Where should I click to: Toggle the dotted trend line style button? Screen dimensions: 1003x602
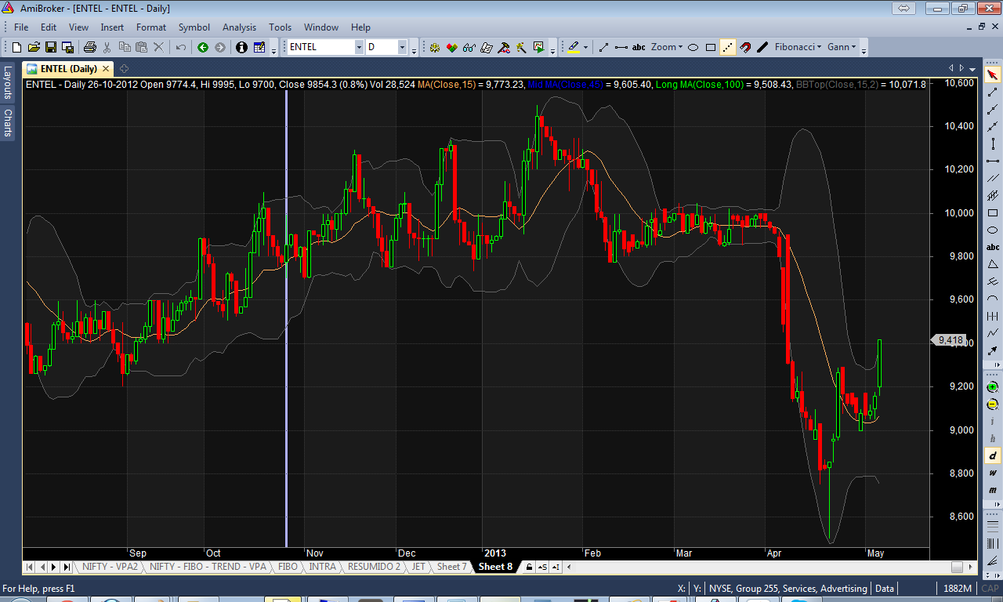(728, 47)
